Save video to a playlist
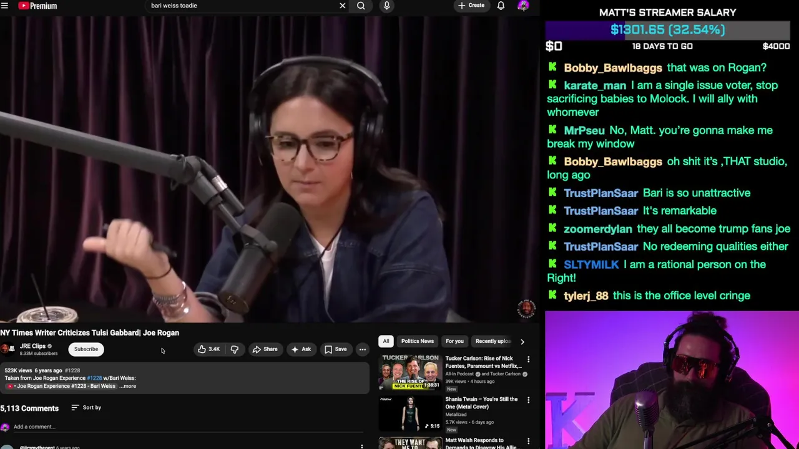The height and width of the screenshot is (449, 799). [336, 349]
